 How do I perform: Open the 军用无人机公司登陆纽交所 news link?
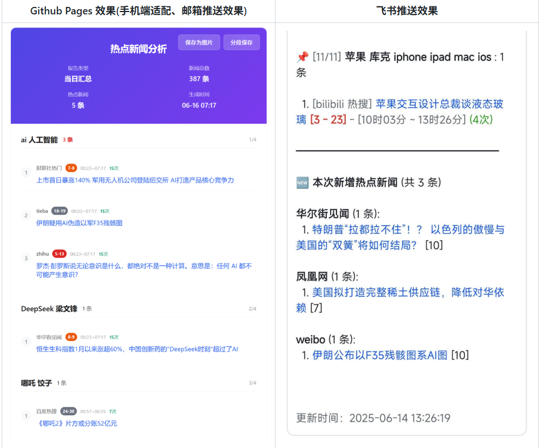point(135,180)
